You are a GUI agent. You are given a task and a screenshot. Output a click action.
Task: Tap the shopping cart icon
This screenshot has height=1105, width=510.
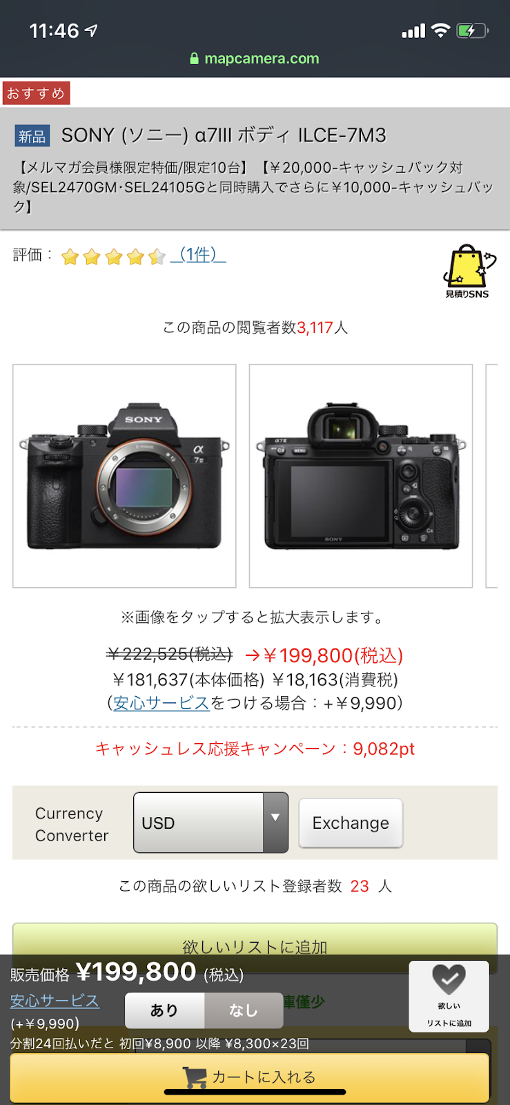point(195,1077)
